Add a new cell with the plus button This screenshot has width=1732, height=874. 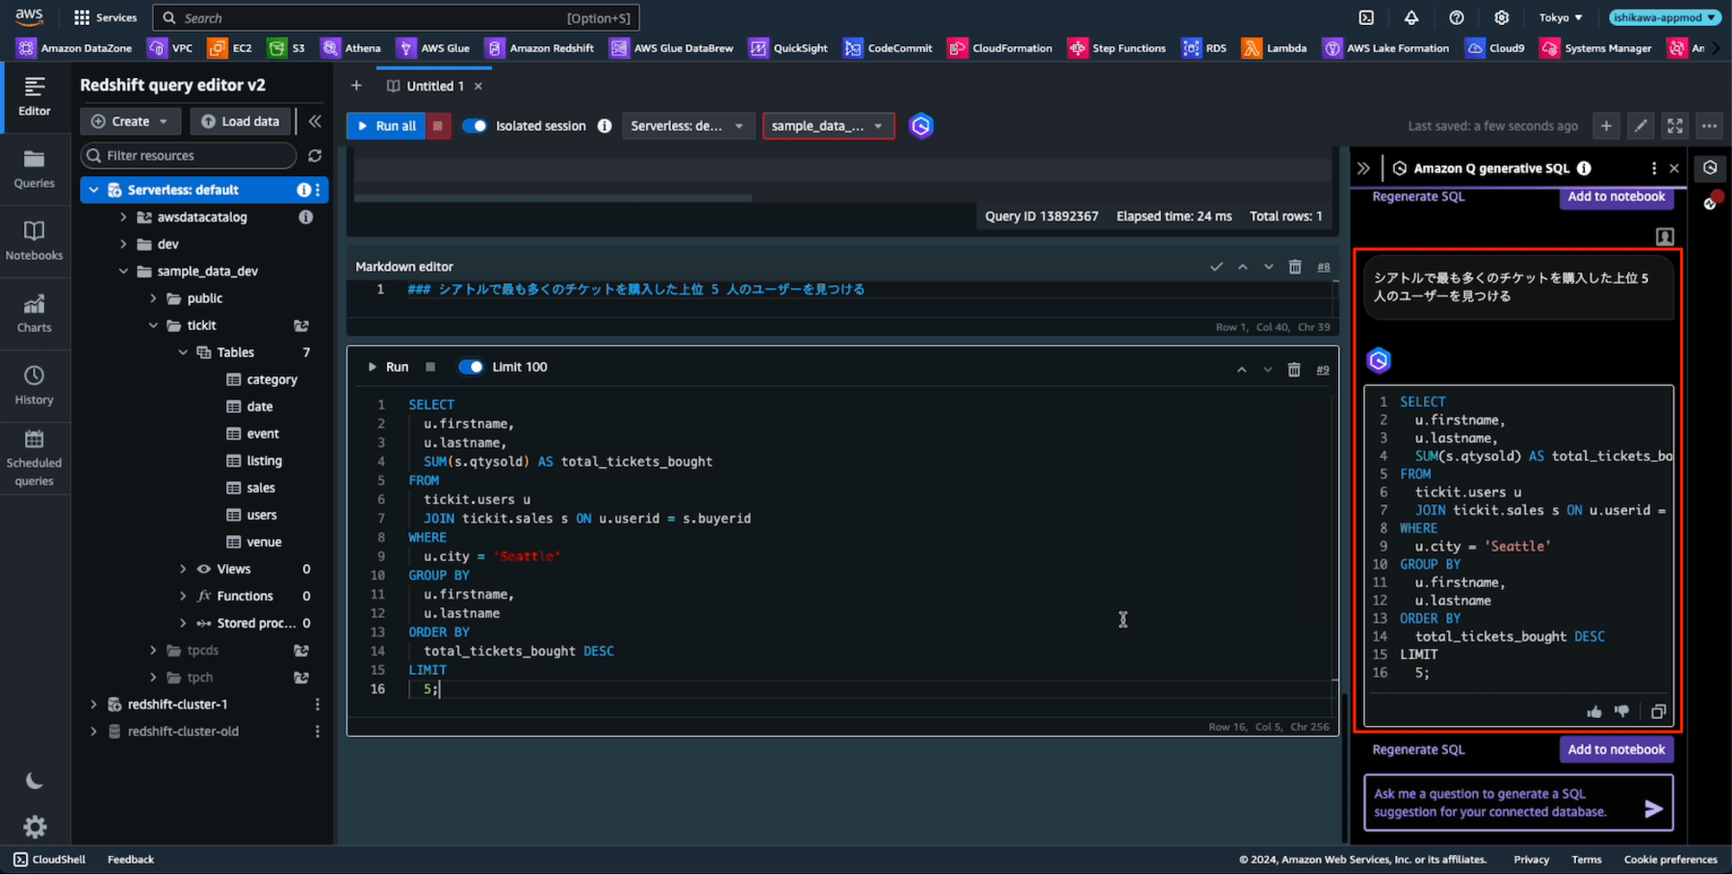[1606, 126]
